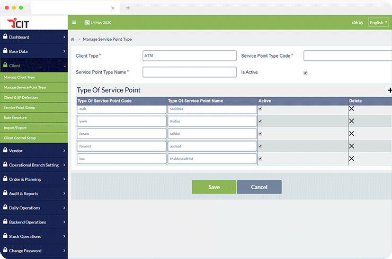Open a new browser tab with plus
The width and height of the screenshot is (392, 259).
pos(128,8)
